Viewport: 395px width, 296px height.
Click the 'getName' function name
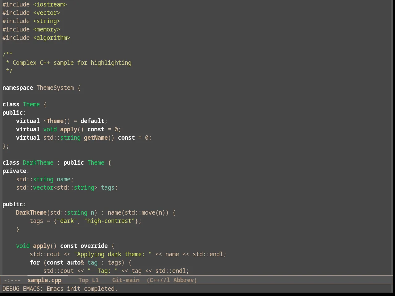96,138
